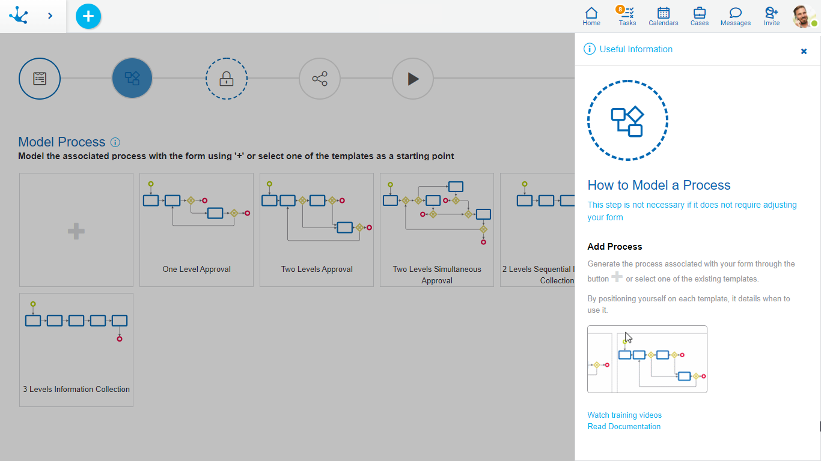Open Calendars from the top bar

(663, 16)
